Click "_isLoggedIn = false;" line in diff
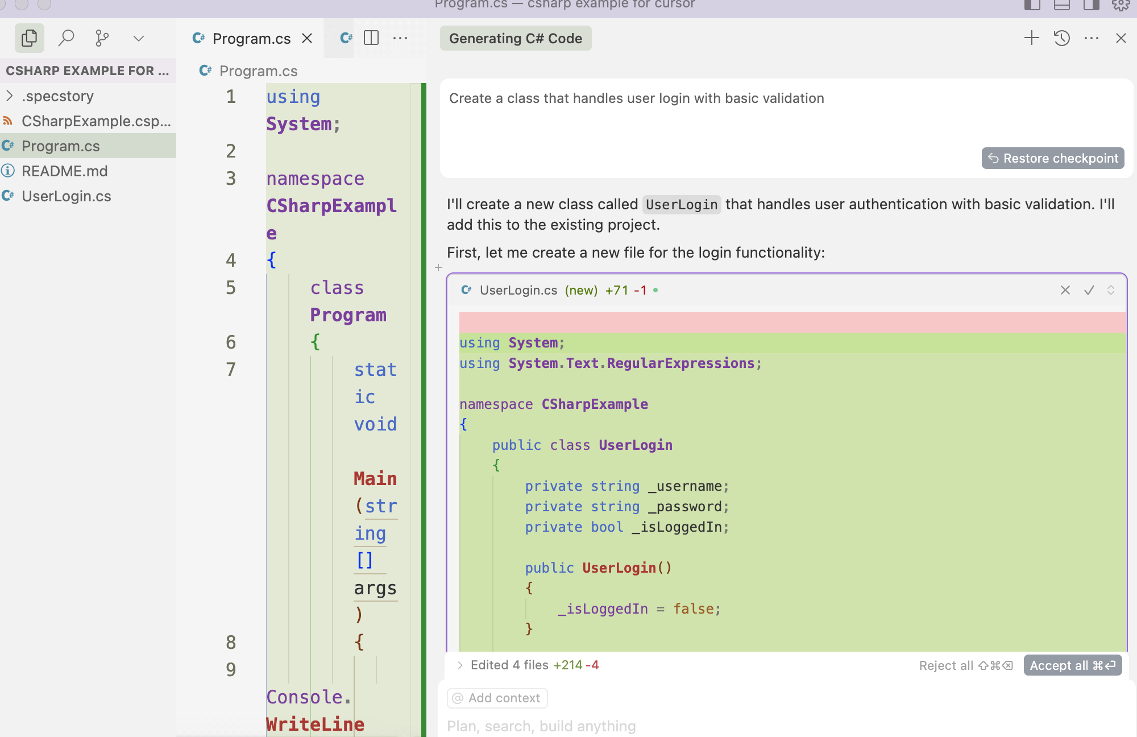The image size is (1137, 737). click(639, 608)
